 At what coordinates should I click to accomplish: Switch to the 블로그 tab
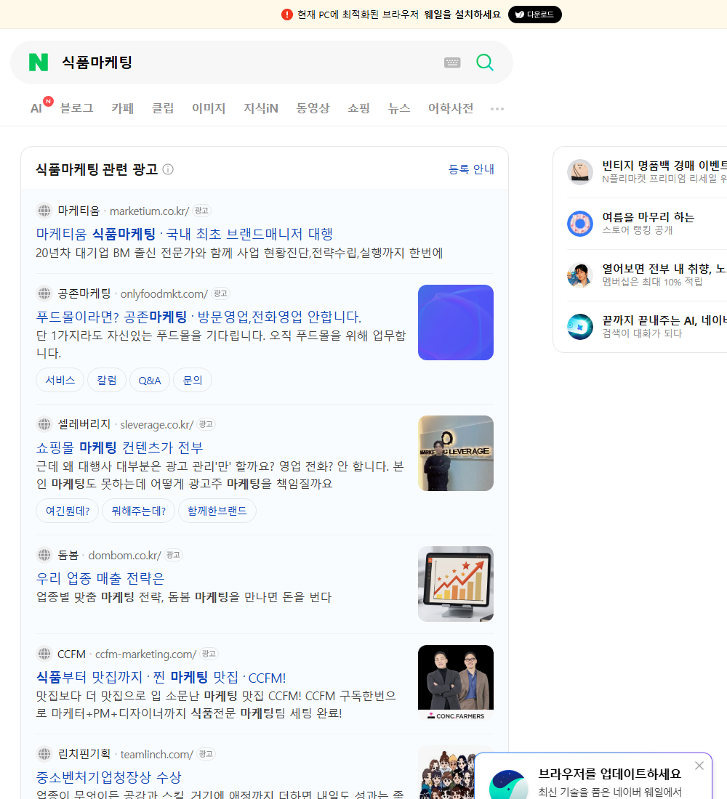pos(76,108)
